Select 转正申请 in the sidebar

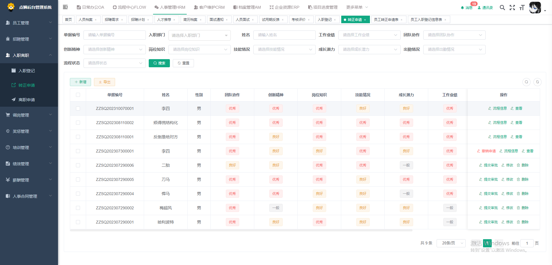click(29, 85)
